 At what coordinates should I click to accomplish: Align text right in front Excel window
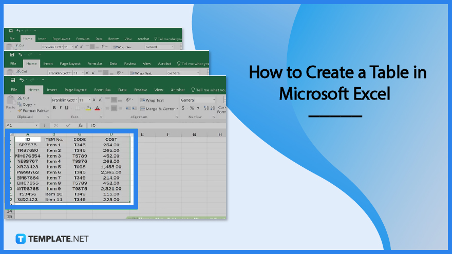coord(120,108)
